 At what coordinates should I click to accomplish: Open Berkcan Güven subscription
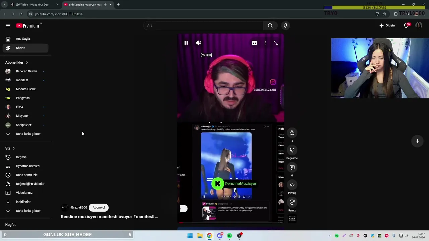[x=25, y=71]
